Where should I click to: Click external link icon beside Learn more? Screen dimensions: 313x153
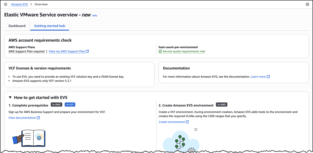tap(268, 77)
